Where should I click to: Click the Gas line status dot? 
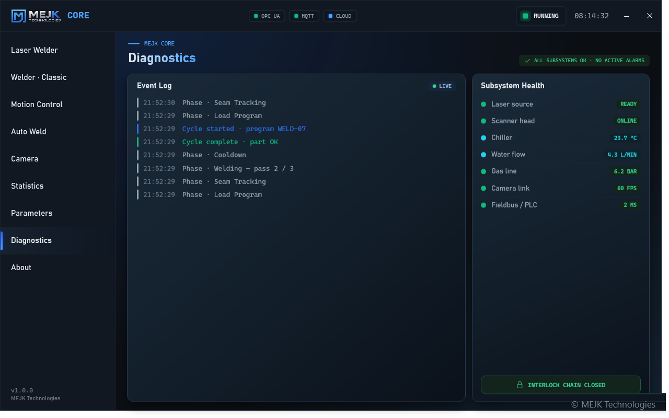483,171
